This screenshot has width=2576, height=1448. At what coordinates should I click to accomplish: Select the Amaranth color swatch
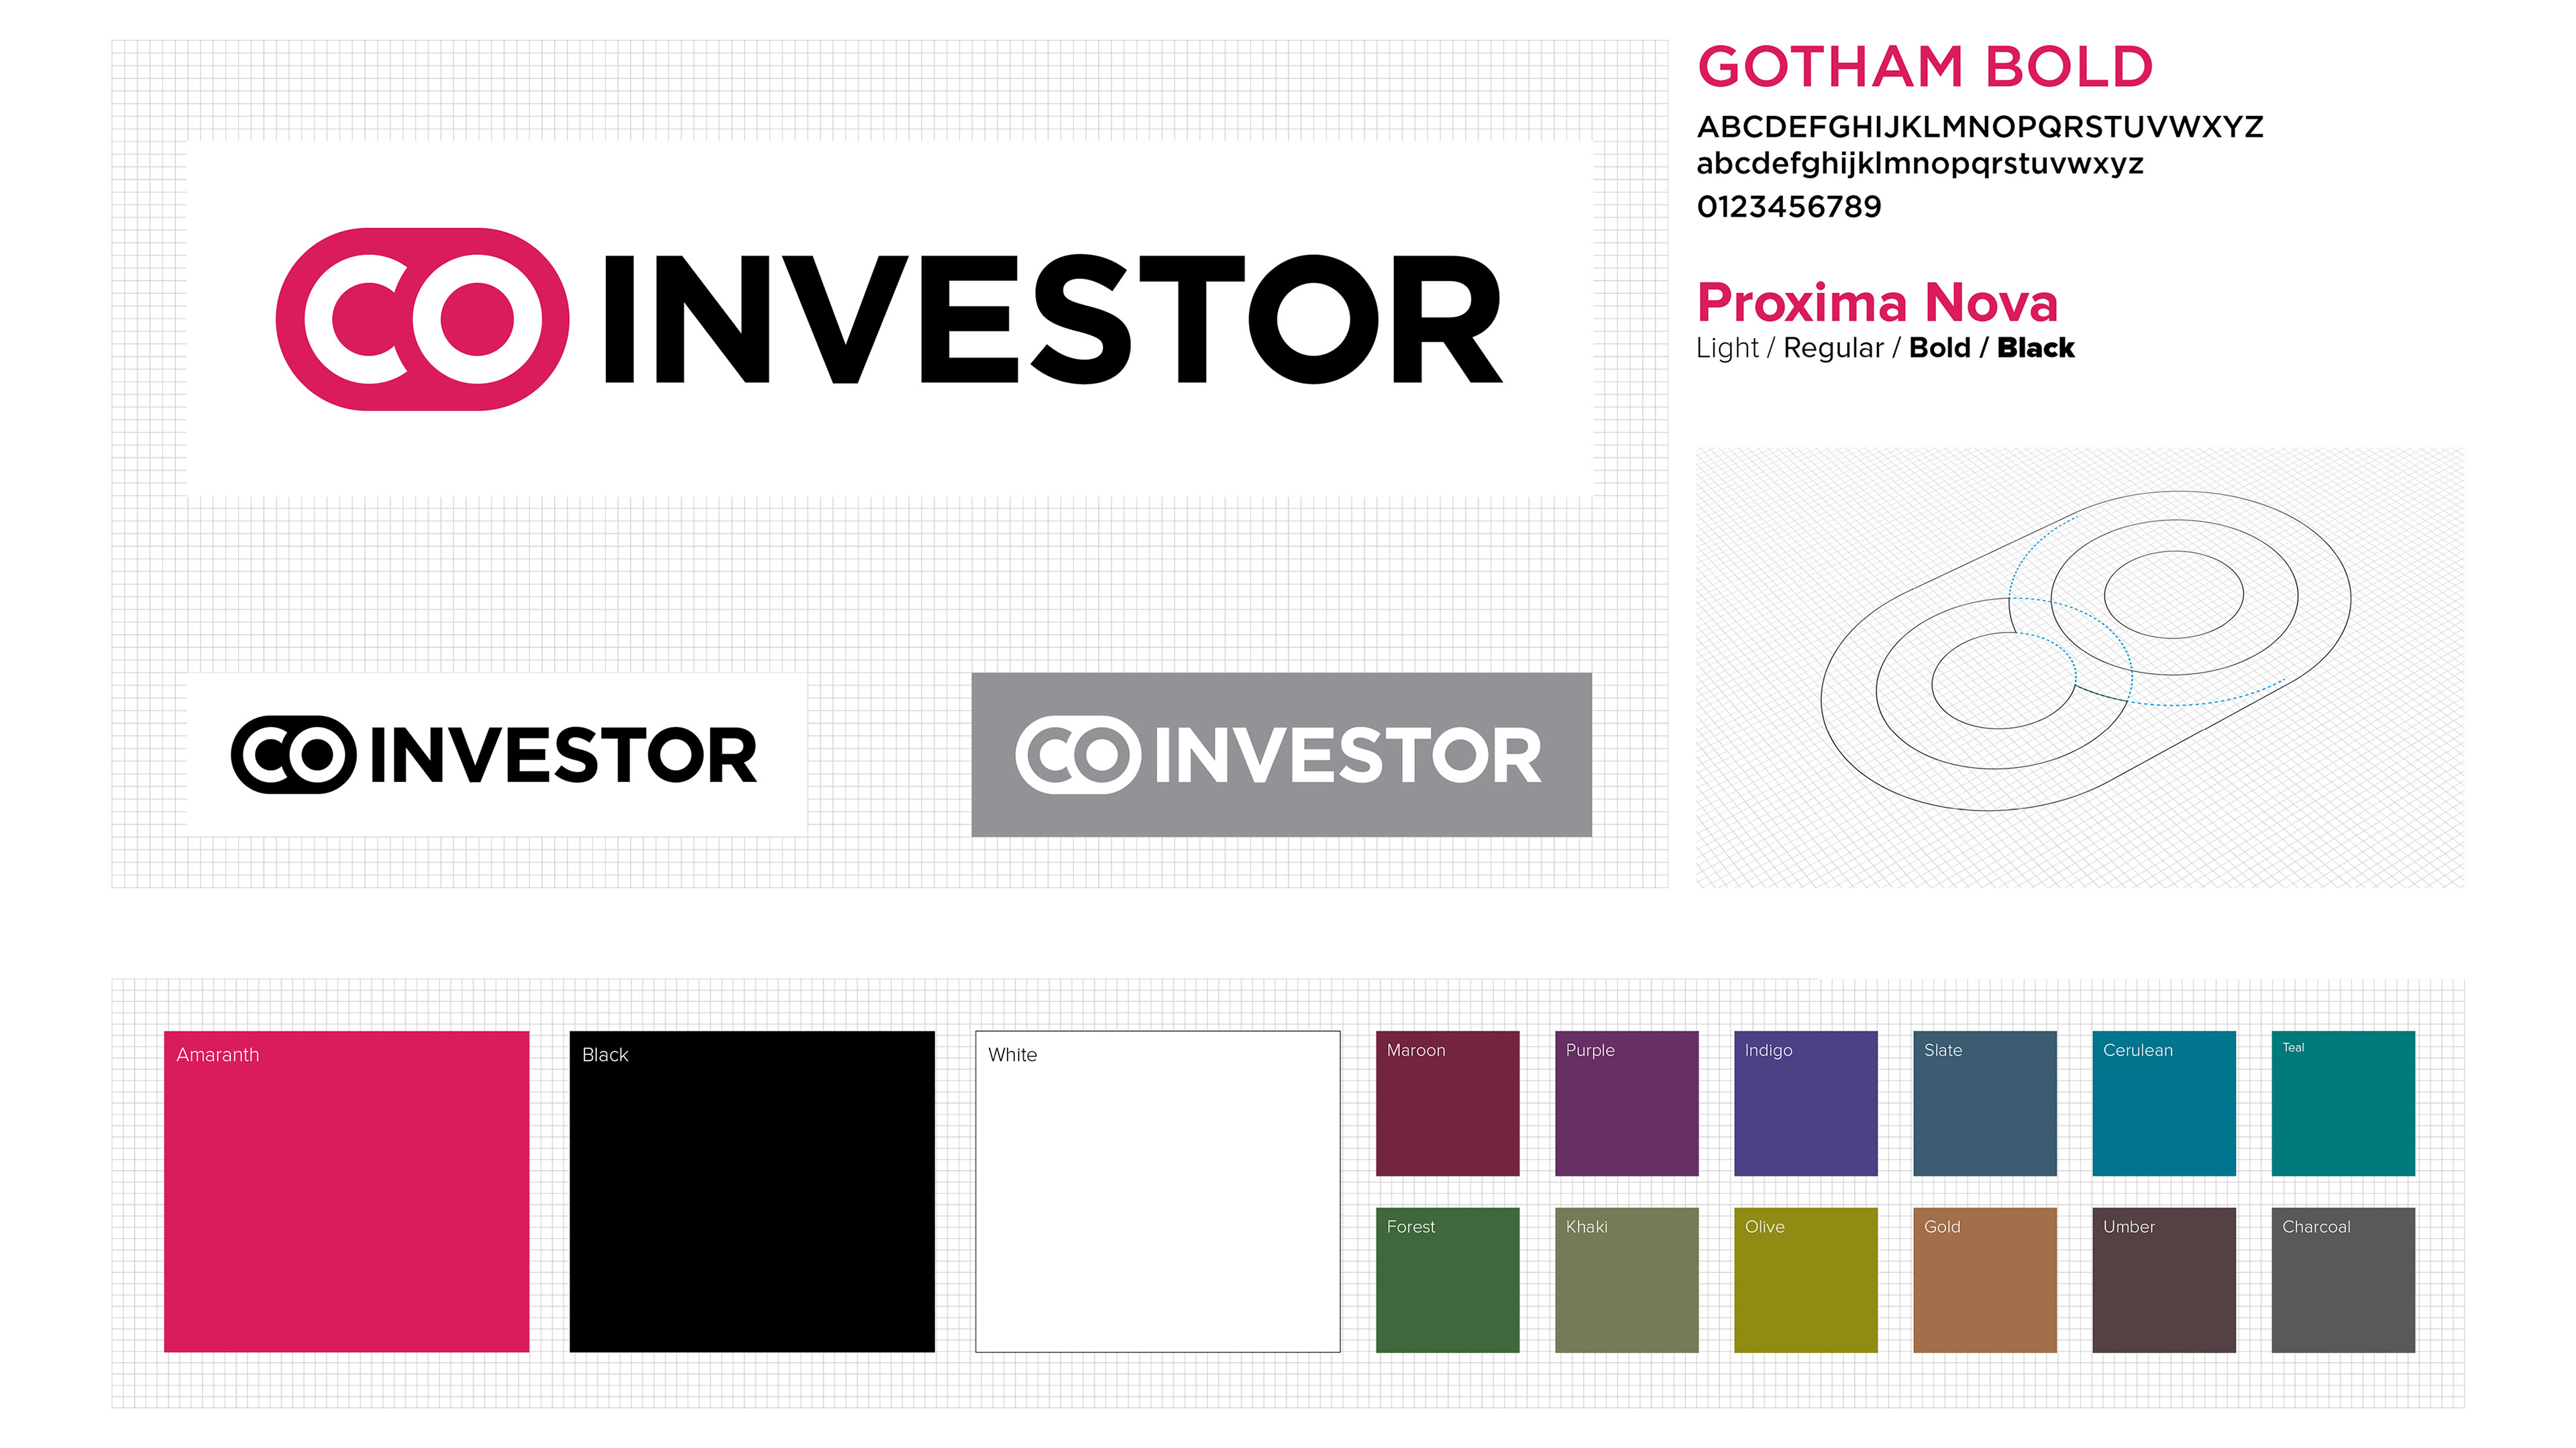(x=346, y=1191)
